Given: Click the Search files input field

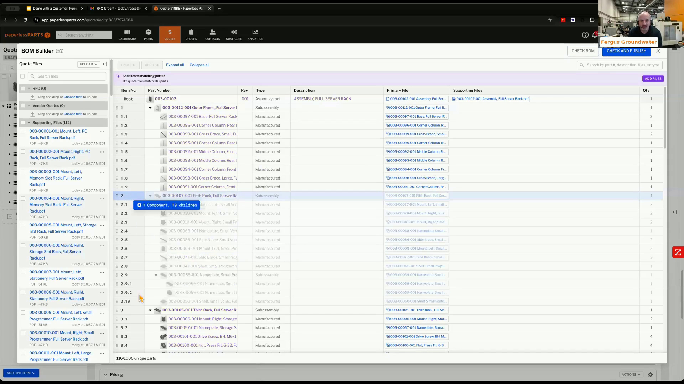Looking at the screenshot, I should point(67,76).
